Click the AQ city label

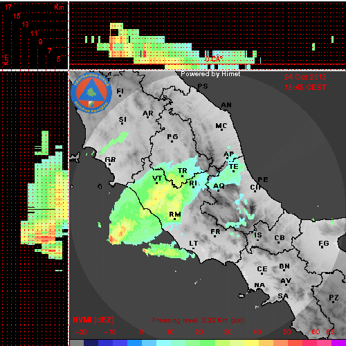[x=219, y=187]
